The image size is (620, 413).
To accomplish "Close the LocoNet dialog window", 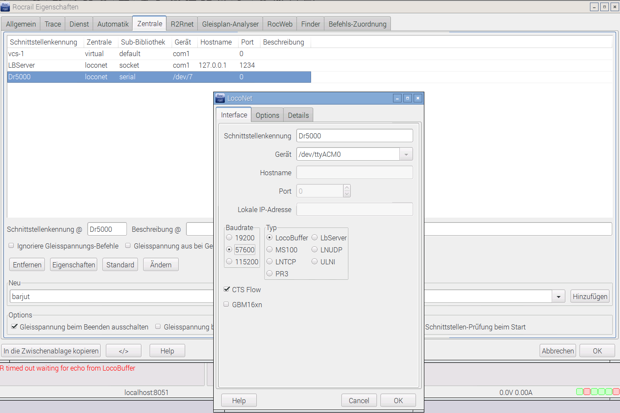I will (x=418, y=98).
